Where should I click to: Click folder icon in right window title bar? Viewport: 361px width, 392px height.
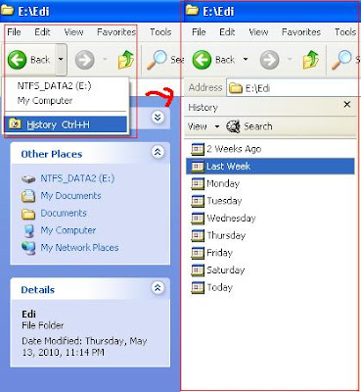coord(192,11)
